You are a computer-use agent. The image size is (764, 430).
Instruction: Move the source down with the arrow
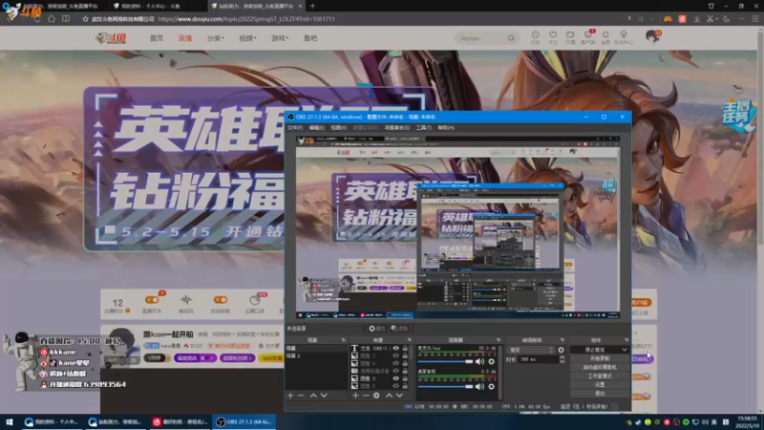[x=399, y=396]
